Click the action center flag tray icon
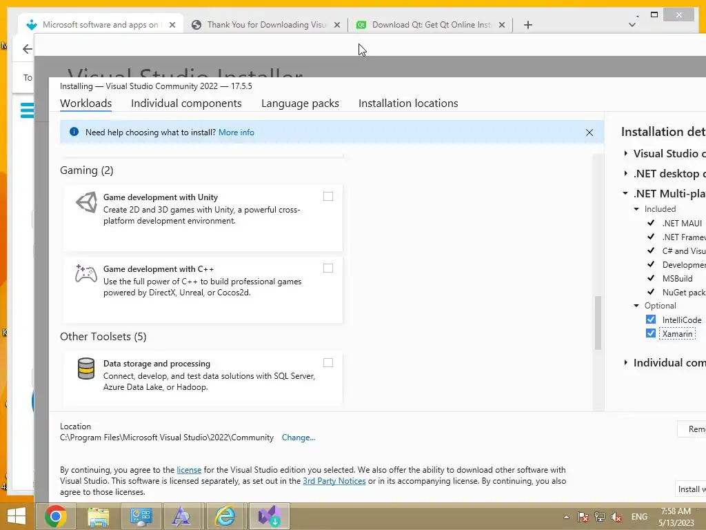This screenshot has width=706, height=530. (583, 517)
